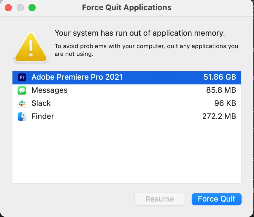Click the green zoom window button

click(32, 8)
